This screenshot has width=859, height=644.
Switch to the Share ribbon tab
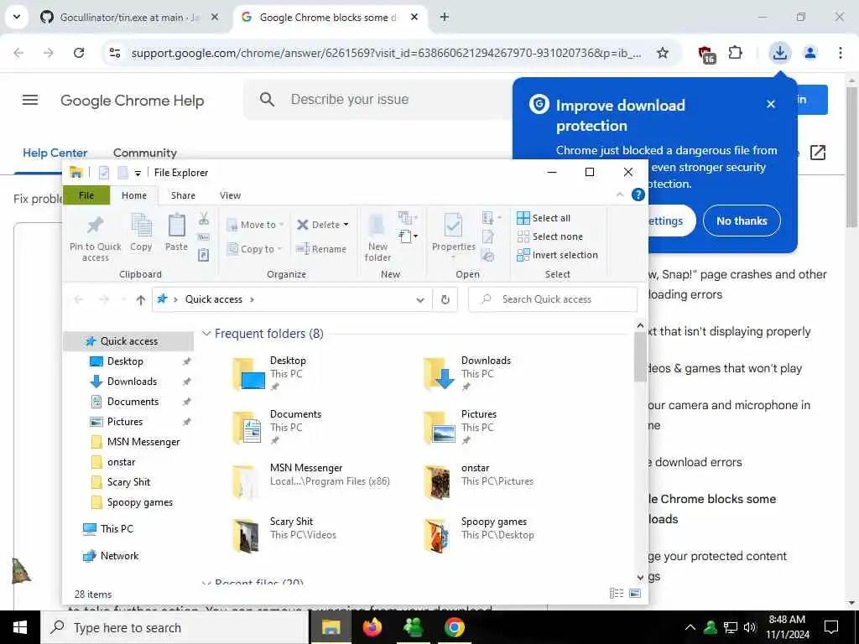click(183, 195)
